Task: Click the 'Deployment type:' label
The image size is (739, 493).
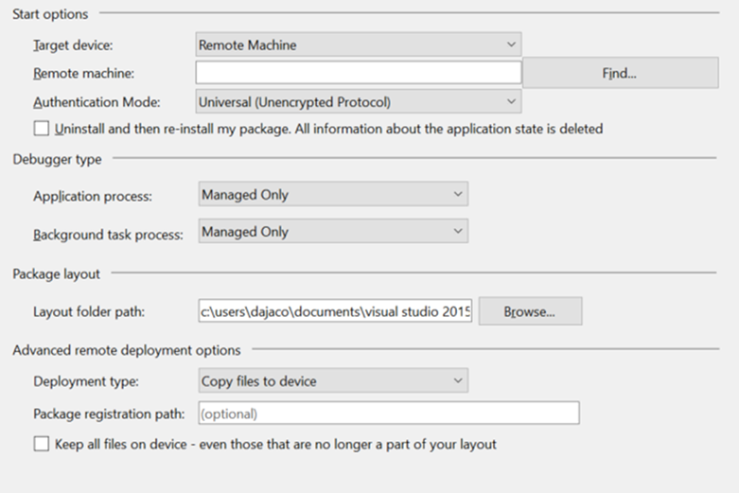Action: [x=85, y=381]
